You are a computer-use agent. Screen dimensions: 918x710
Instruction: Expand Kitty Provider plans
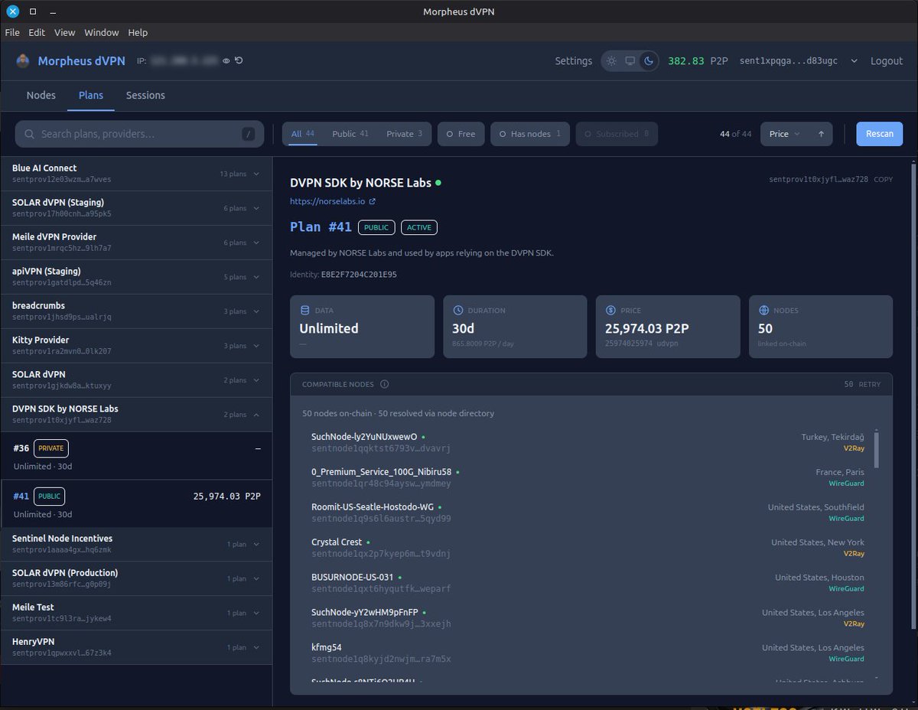point(136,346)
